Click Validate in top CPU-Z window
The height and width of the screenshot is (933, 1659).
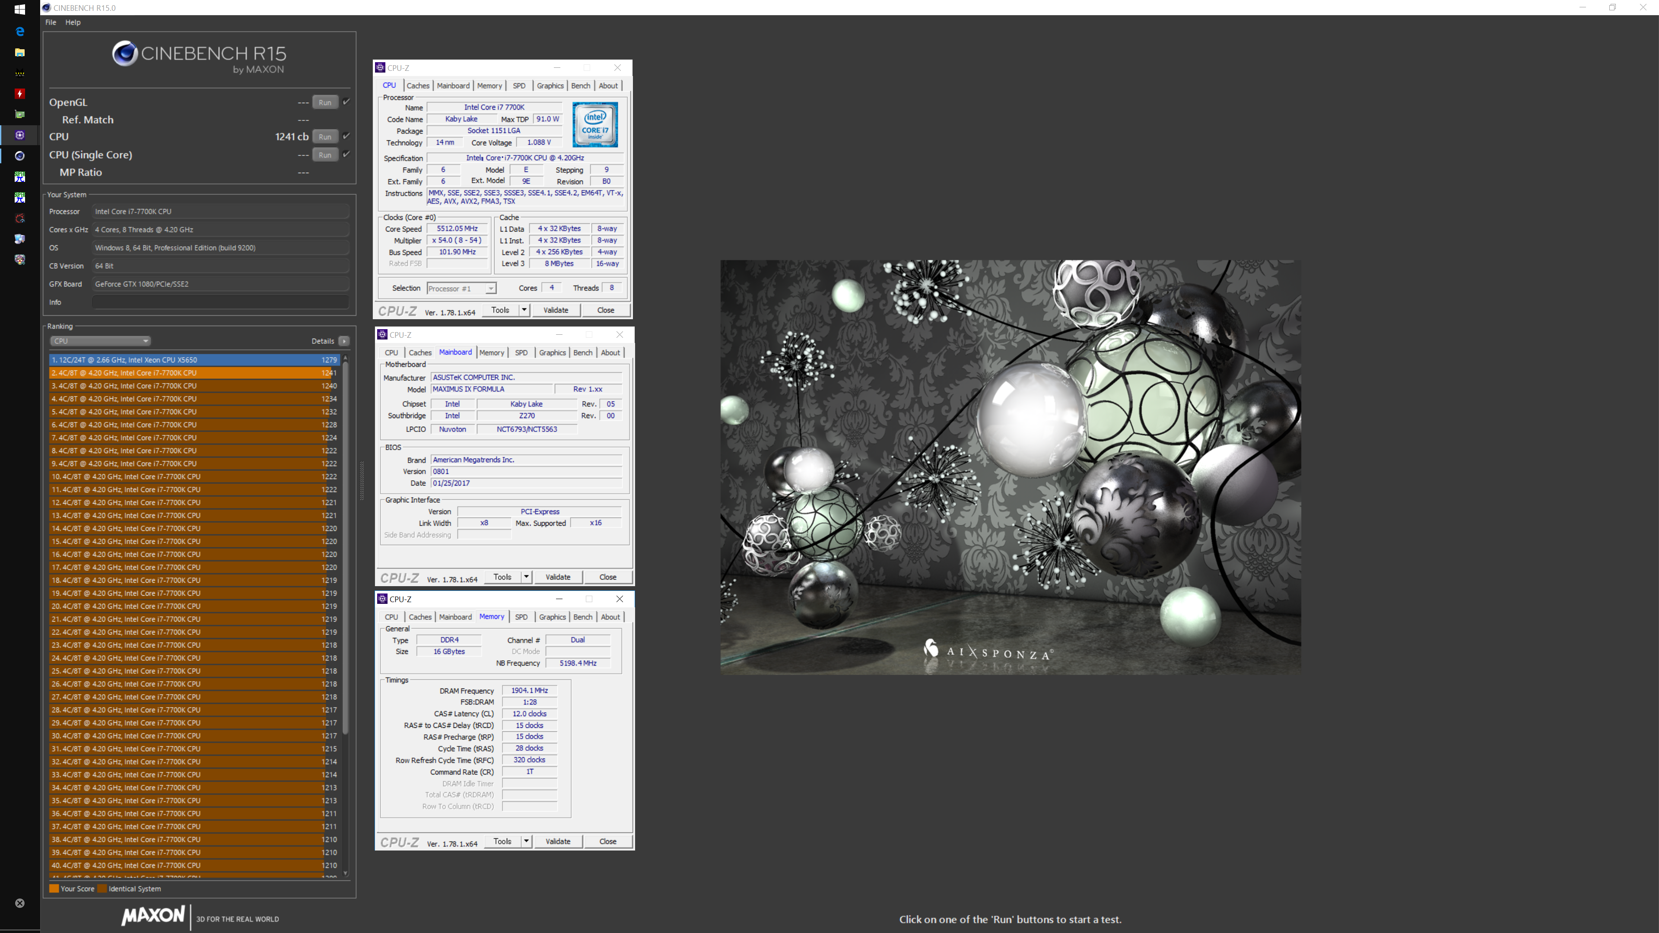(556, 311)
